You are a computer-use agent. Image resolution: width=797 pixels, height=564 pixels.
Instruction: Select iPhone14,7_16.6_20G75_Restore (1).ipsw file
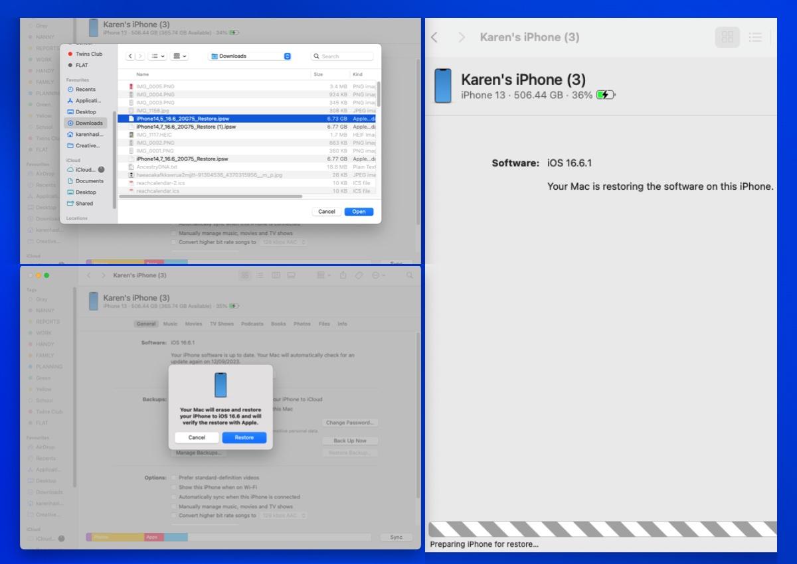point(186,126)
